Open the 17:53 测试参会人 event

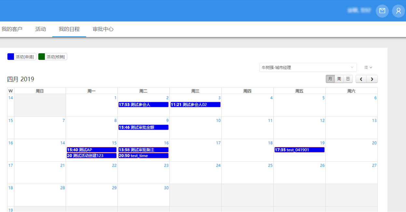pyautogui.click(x=143, y=105)
